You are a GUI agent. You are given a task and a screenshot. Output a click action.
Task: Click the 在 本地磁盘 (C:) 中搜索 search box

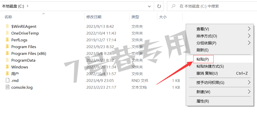(x=212, y=6)
